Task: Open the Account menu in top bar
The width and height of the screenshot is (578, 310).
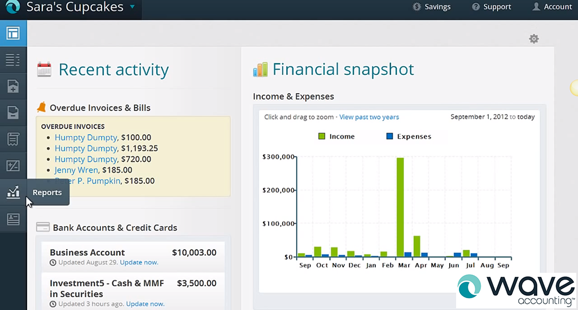Action: [x=552, y=7]
